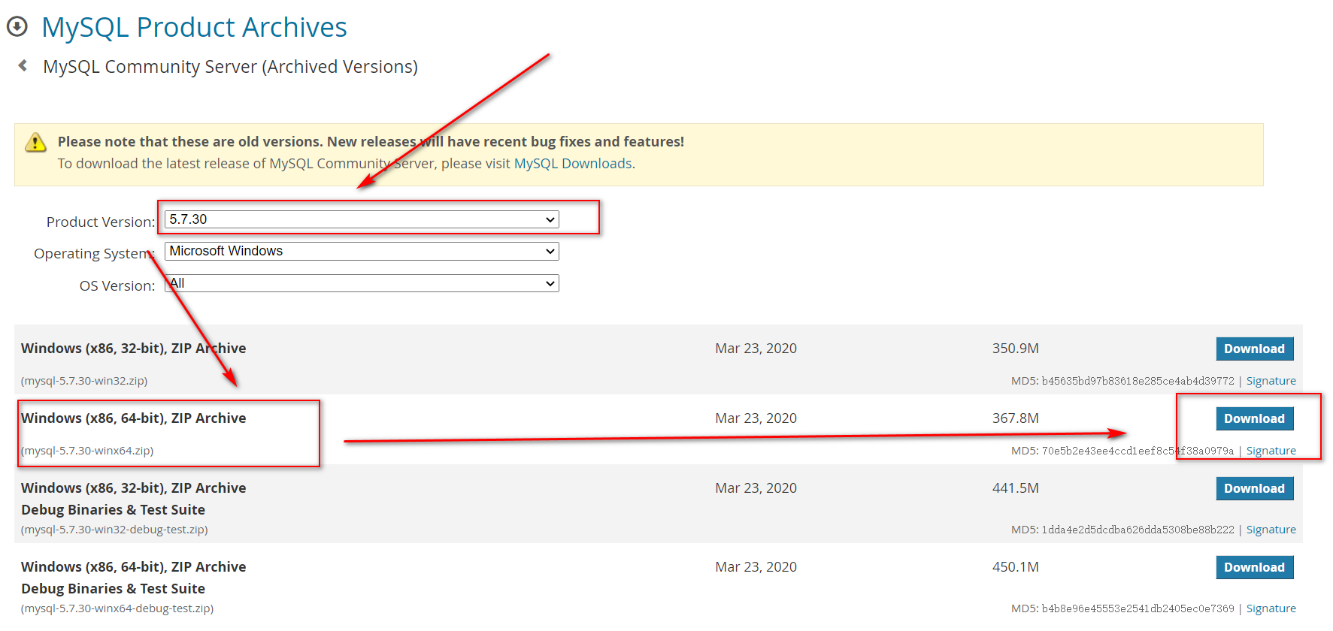Download the 64-bit Debug Binaries package, 450.1M
This screenshot has height=631, width=1333.
coord(1255,567)
